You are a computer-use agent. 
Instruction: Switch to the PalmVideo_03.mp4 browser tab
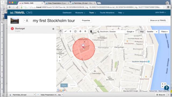pyautogui.click(x=83, y=3)
